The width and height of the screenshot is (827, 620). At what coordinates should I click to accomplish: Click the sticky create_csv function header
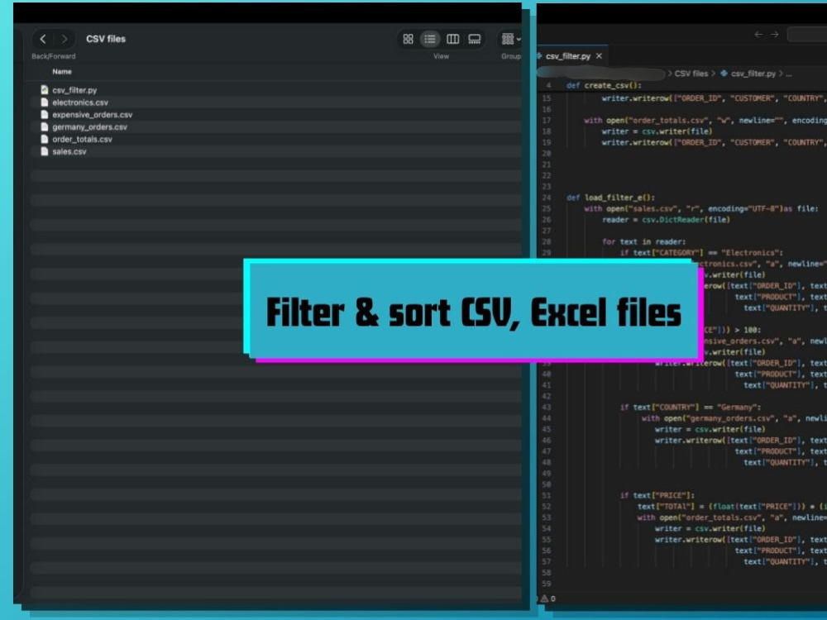pyautogui.click(x=604, y=85)
